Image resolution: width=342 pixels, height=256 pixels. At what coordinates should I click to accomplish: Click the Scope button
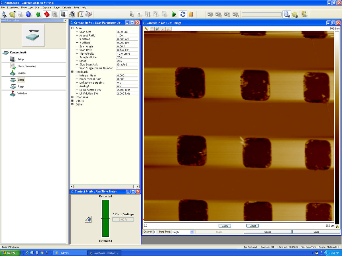[x=268, y=232]
